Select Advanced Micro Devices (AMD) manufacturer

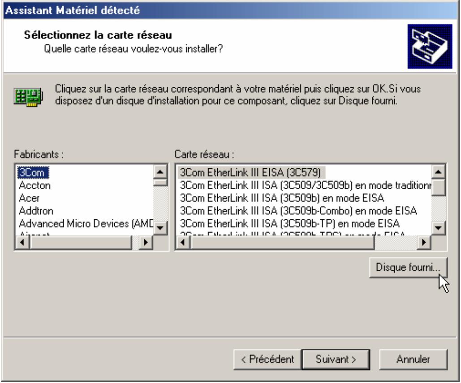tap(86, 224)
